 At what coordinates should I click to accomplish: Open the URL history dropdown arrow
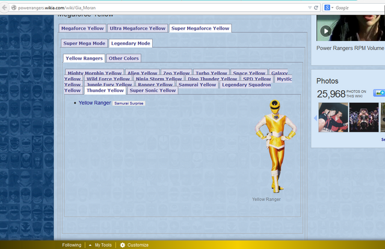pos(310,8)
